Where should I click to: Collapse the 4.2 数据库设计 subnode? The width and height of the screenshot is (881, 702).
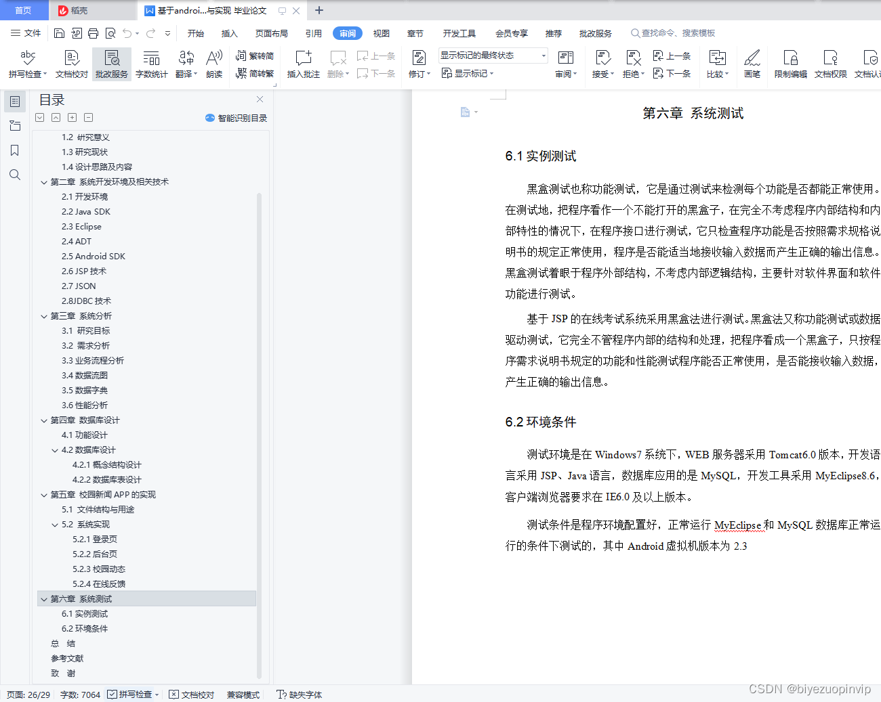55,450
